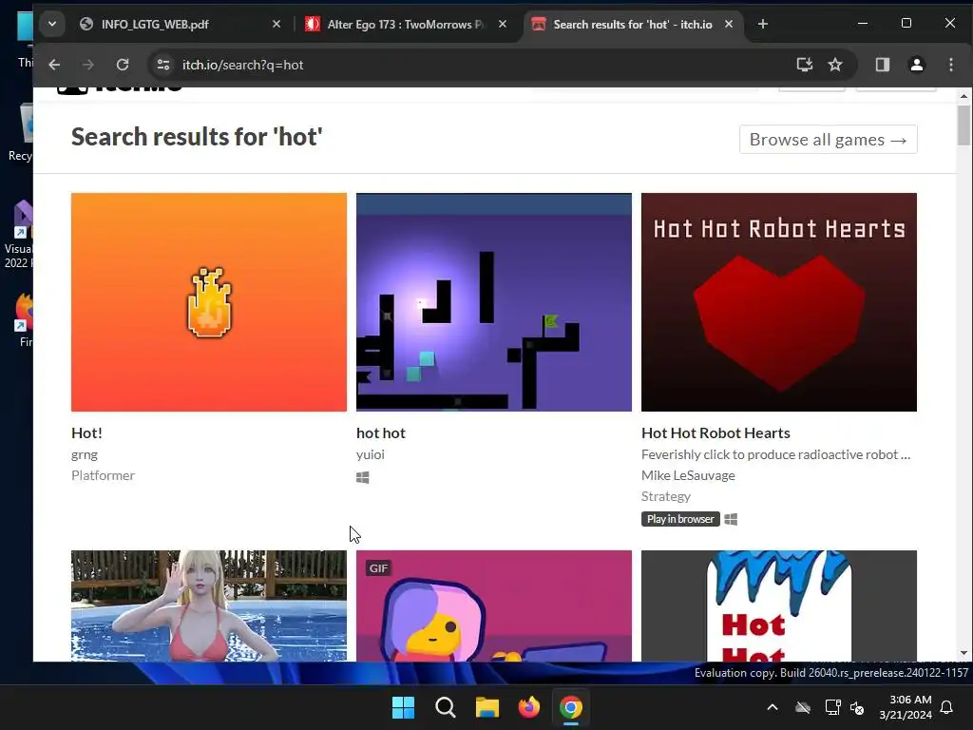Open the hot hot game title link
This screenshot has height=730, width=973.
[381, 432]
